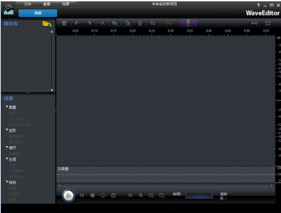
Task: Open the 文件 menu
Action: pyautogui.click(x=27, y=4)
